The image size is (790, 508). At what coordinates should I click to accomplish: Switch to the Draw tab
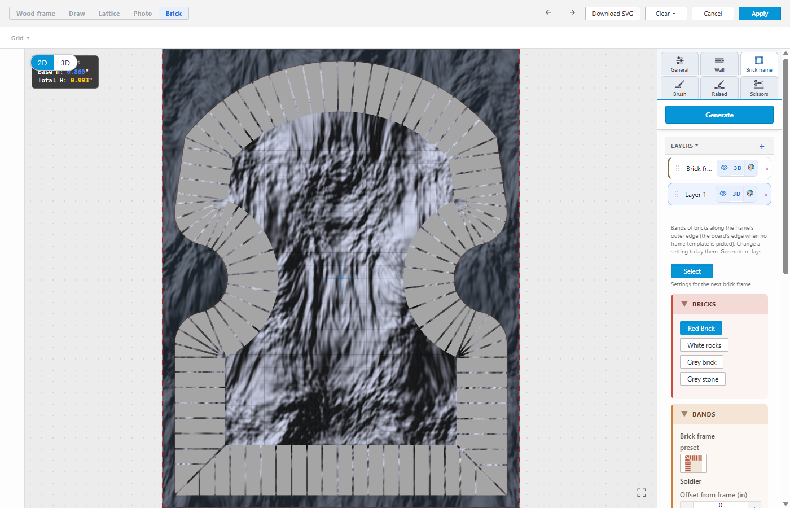coord(77,14)
